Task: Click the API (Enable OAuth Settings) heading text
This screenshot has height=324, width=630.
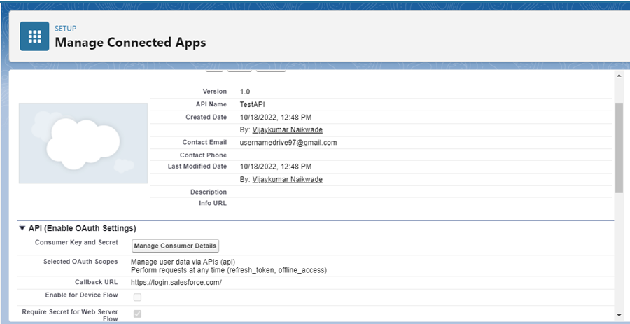Action: 82,228
